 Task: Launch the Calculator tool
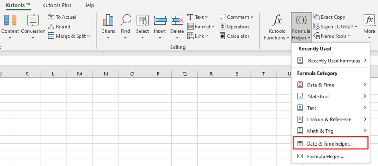point(235,36)
